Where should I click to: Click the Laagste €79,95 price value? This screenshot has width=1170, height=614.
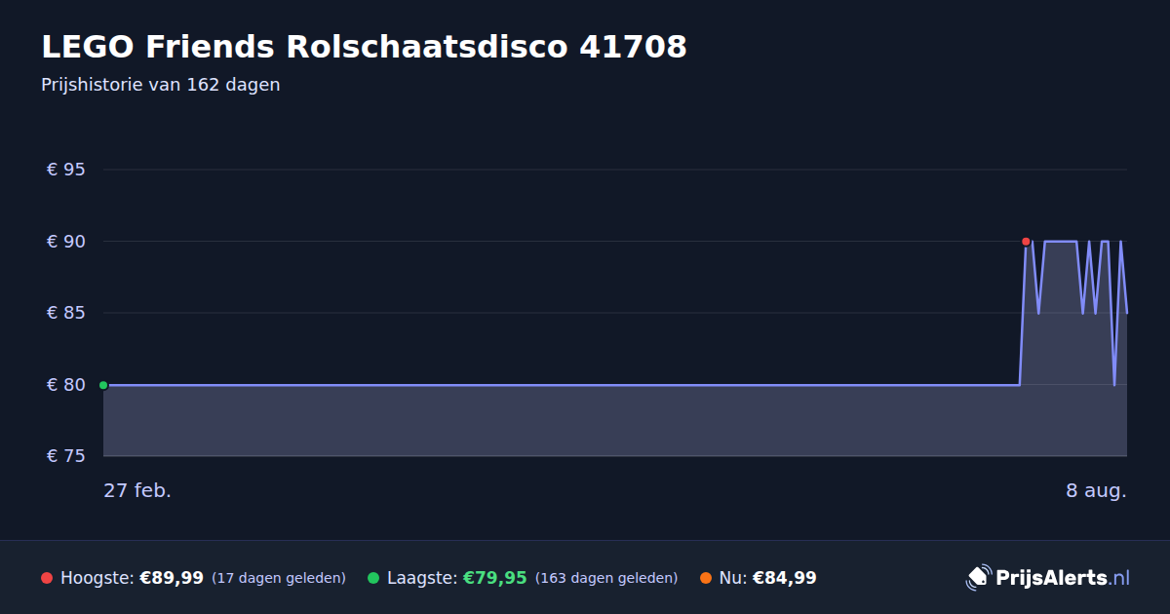pos(494,578)
